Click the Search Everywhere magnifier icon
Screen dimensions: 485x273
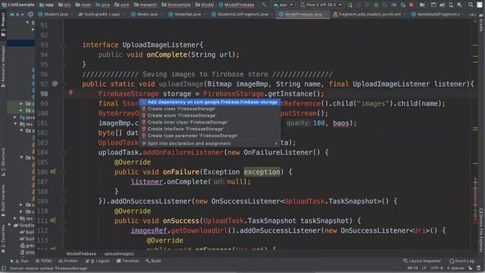pyautogui.click(x=471, y=5)
